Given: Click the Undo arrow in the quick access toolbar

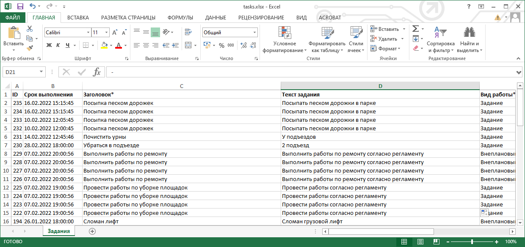Looking at the screenshot, I should click(x=33, y=7).
